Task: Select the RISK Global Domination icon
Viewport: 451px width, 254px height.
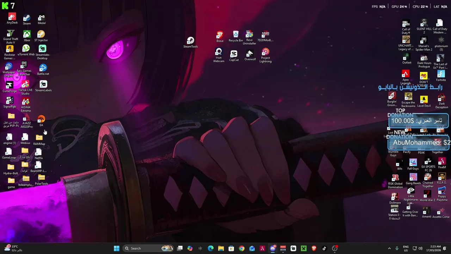Action: [x=395, y=182]
